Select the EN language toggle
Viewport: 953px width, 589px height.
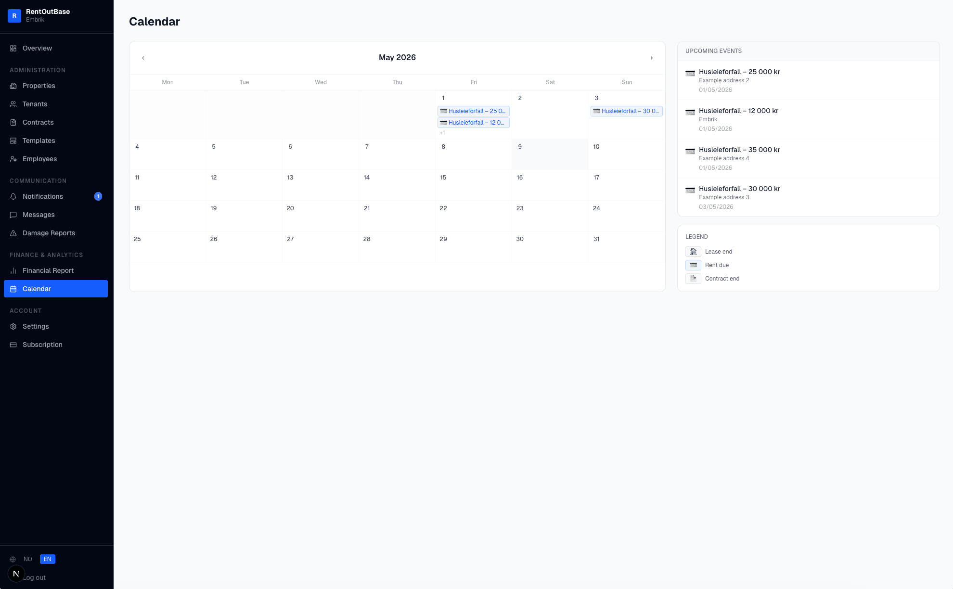pos(47,559)
